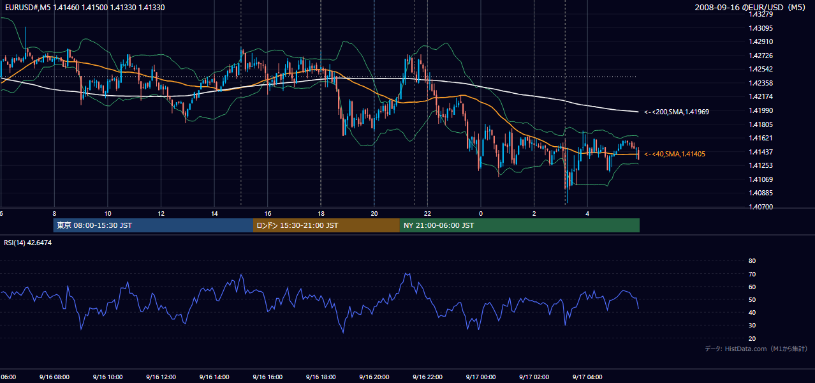
Task: Select the 200 SMA 1.41969 line label
Action: (677, 112)
